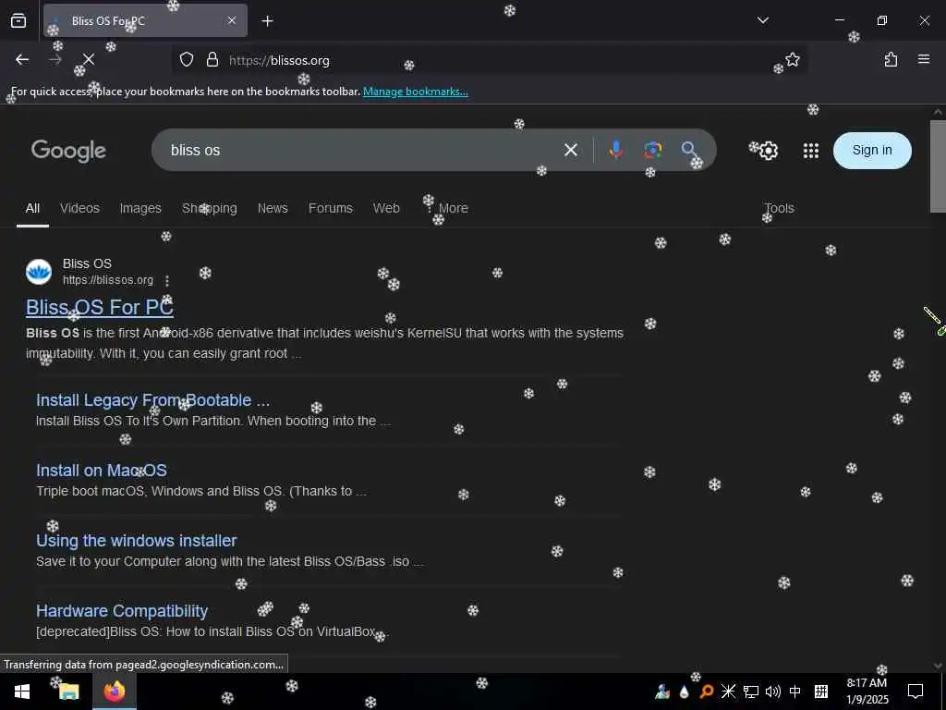Bookmark this page with the star

pos(793,60)
